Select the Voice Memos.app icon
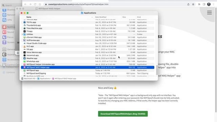The image size is (217, 122). pyautogui.click(x=24, y=52)
